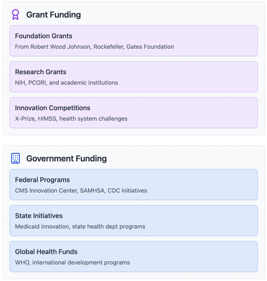This screenshot has height=281, width=267.
Task: Click the purple award ribbon icon
Action: (15, 15)
